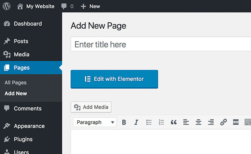
Task: Open Appearance menu
Action: (x=31, y=126)
